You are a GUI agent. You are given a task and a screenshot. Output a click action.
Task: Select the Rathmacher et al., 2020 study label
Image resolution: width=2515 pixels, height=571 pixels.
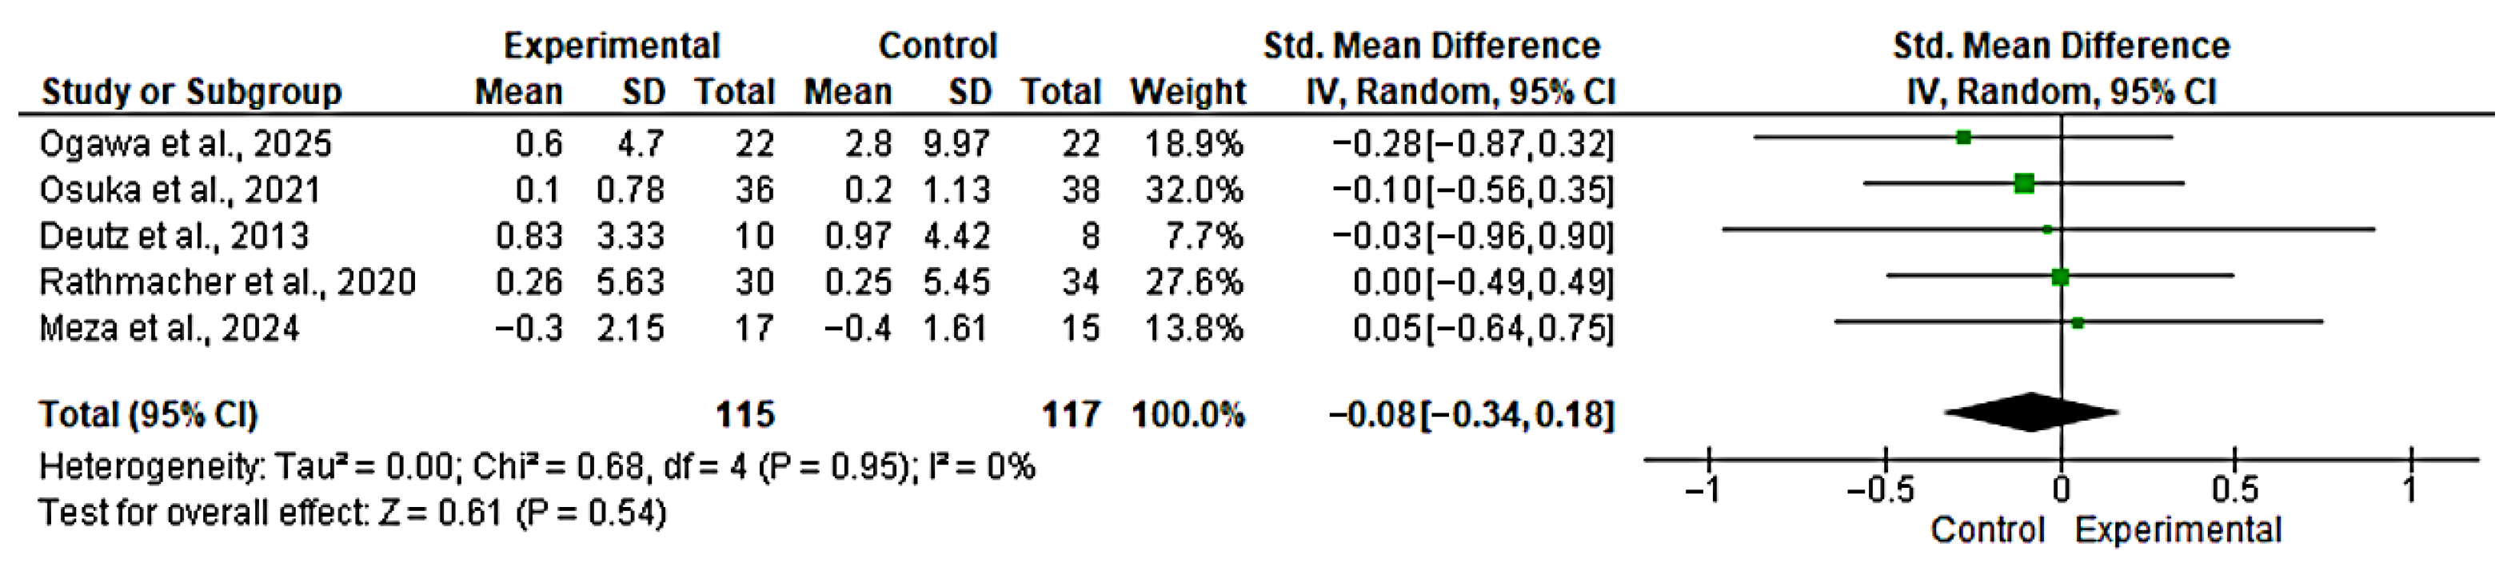(227, 282)
